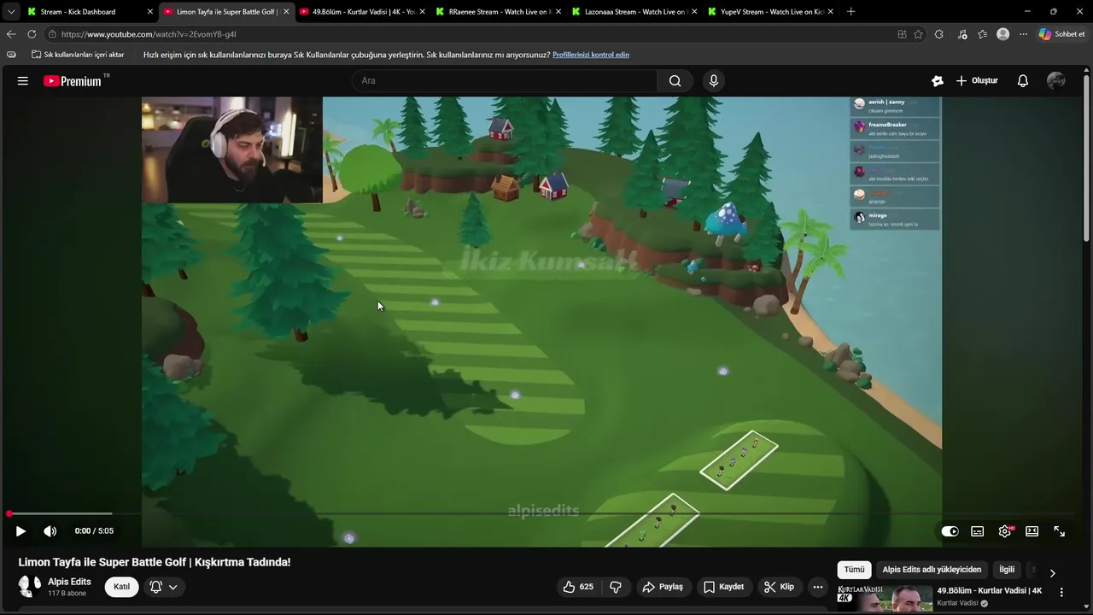1093x615 pixels.
Task: Open the favorites bar icon at far left
Action: pyautogui.click(x=11, y=55)
